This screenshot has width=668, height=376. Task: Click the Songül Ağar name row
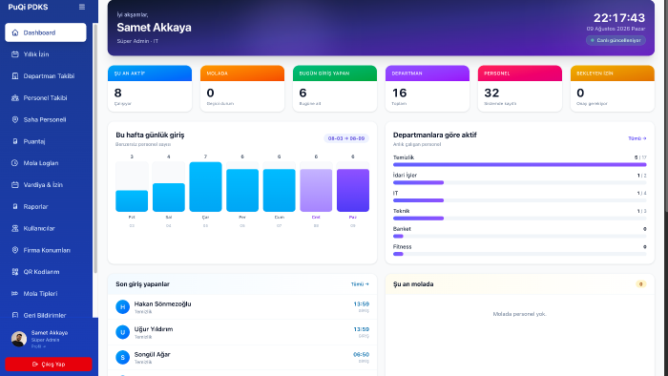(242, 357)
